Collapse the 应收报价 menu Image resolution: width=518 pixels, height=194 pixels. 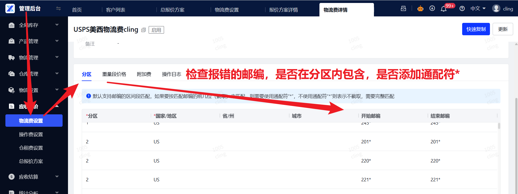pos(57,106)
